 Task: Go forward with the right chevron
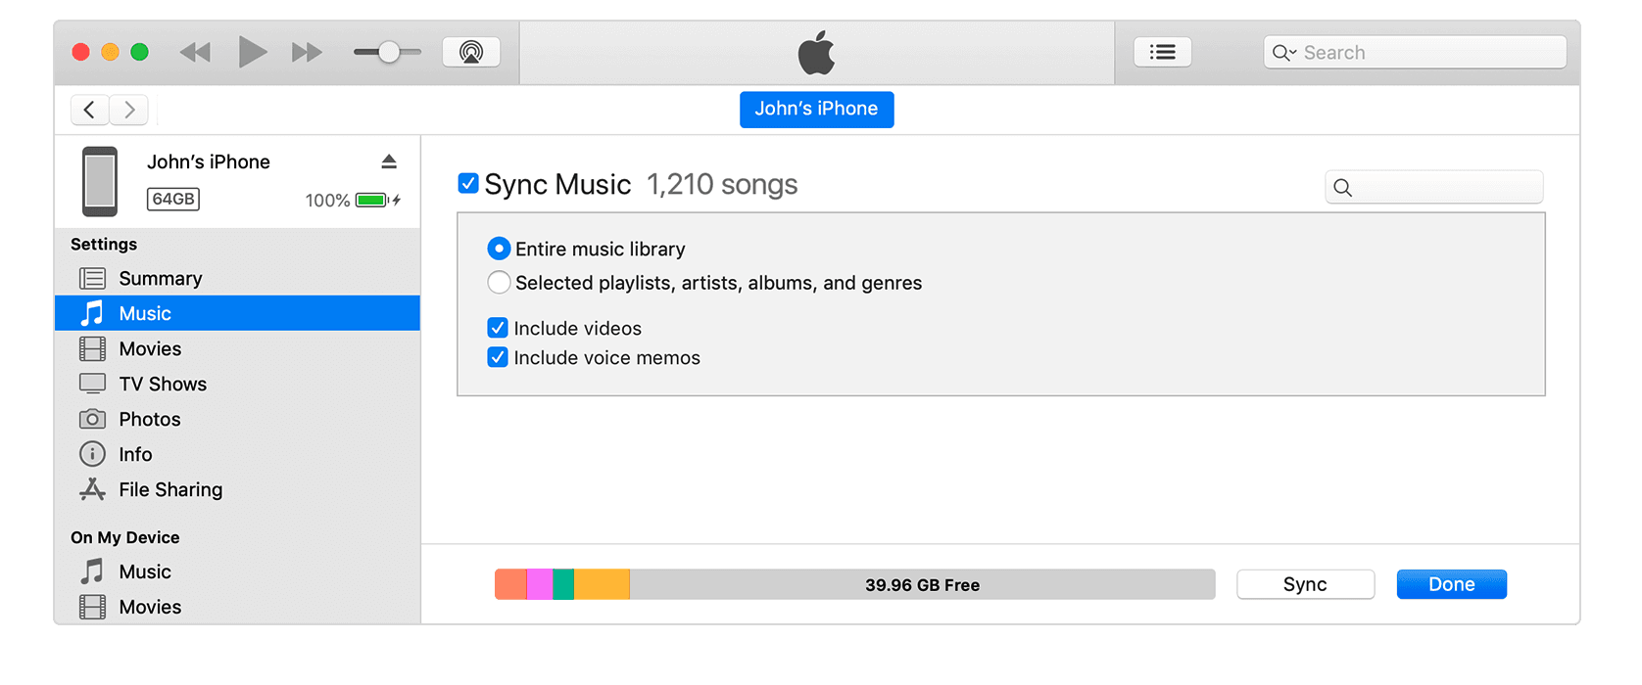[x=129, y=110]
